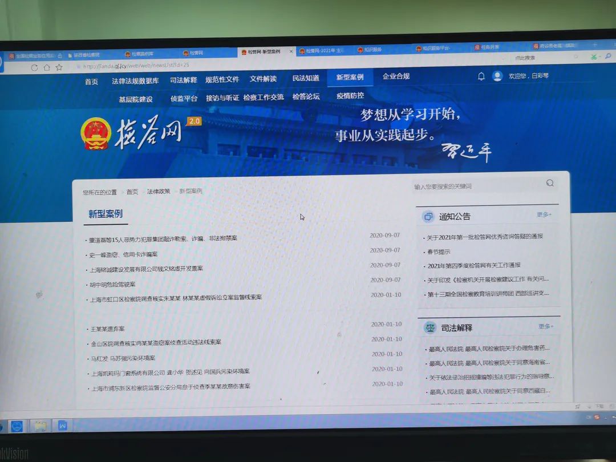Click the 欢迎您 user name text

click(528, 76)
